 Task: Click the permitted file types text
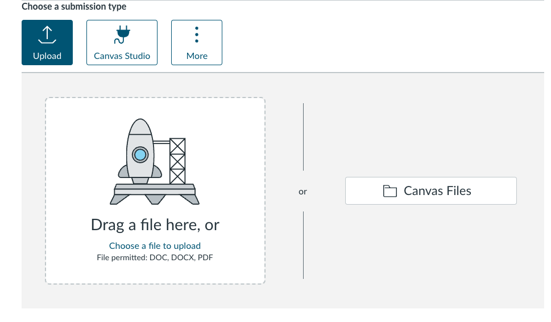coord(155,257)
